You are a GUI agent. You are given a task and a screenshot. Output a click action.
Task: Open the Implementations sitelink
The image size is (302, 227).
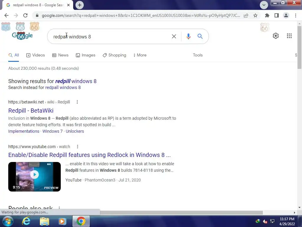click(24, 131)
